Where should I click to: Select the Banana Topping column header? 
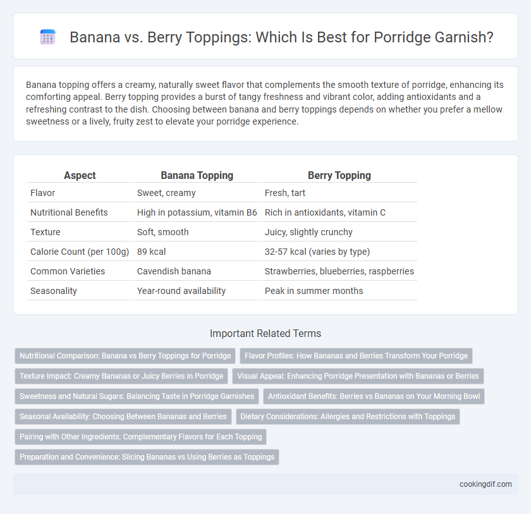(x=197, y=175)
